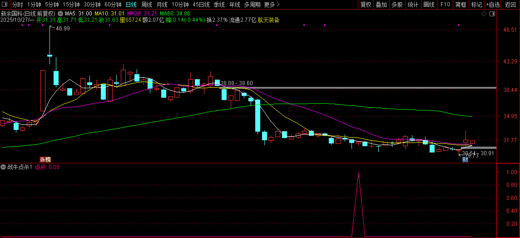The width and height of the screenshot is (520, 238).
Task: Open the 标记 marking tool
Action: point(476,5)
